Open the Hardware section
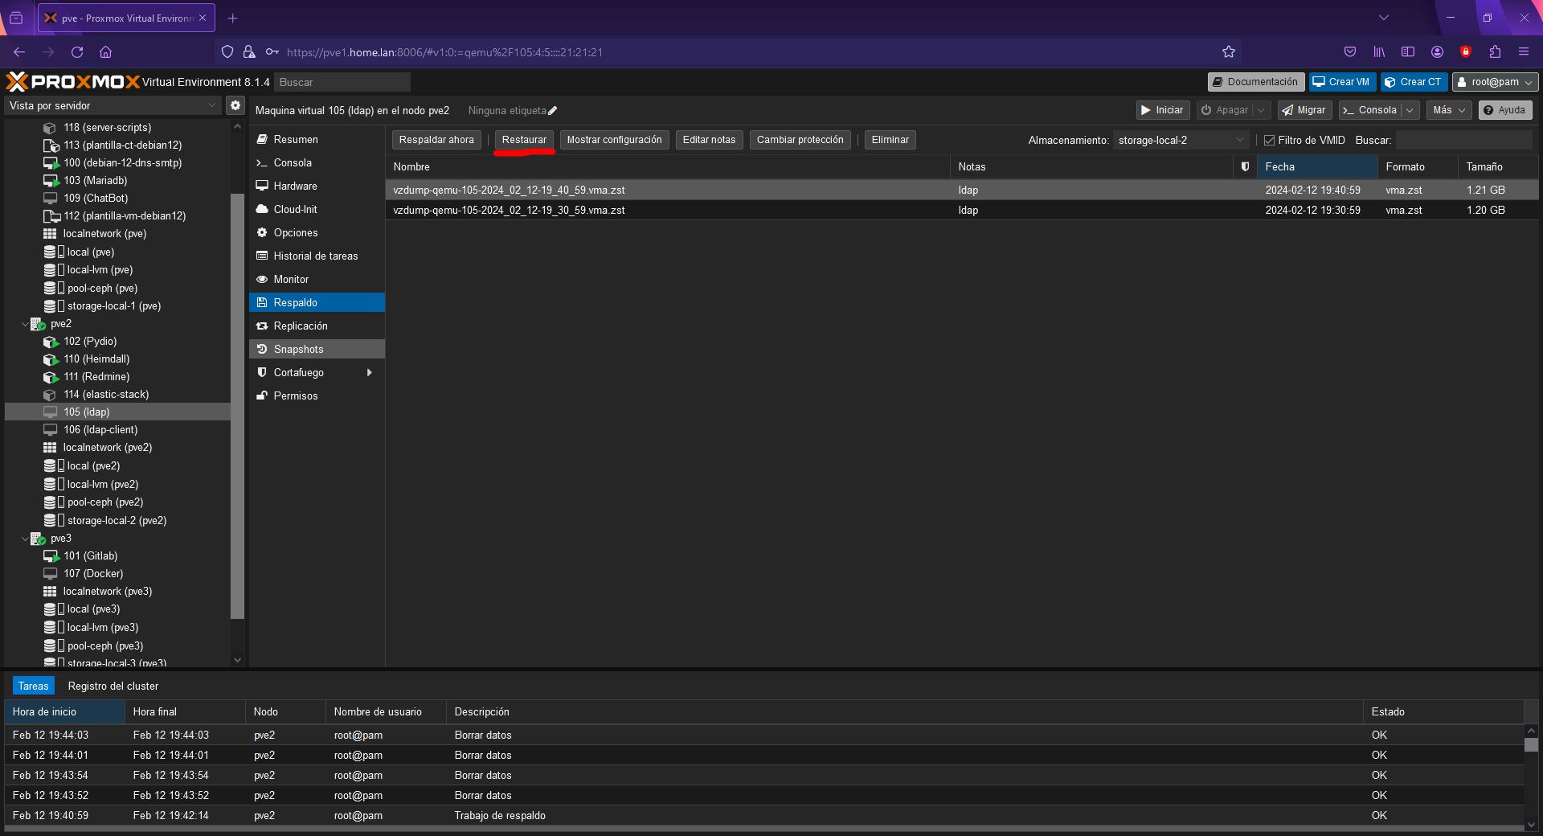Screen dimensions: 1543x836 (317, 186)
